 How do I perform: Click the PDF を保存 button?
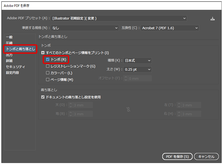coord(177,156)
